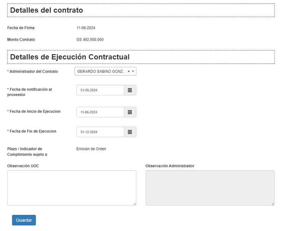Click inside the Observación UOC text area

(71, 187)
